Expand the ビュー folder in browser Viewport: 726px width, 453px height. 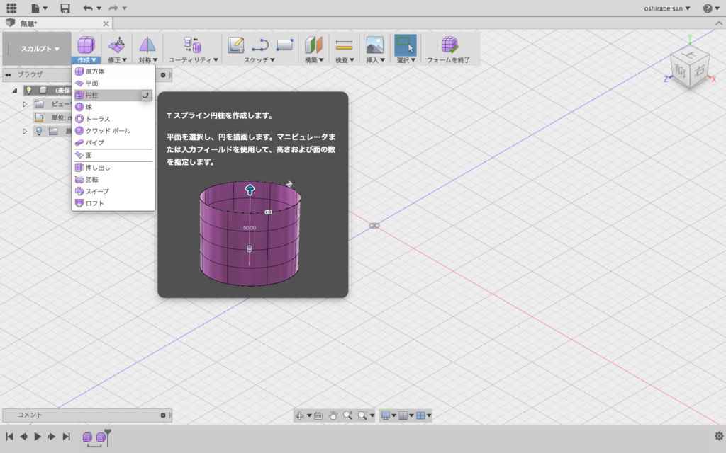(x=25, y=105)
